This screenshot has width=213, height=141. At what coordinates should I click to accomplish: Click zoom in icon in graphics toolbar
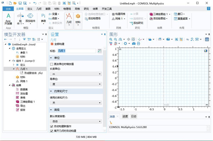pyautogui.click(x=111, y=39)
